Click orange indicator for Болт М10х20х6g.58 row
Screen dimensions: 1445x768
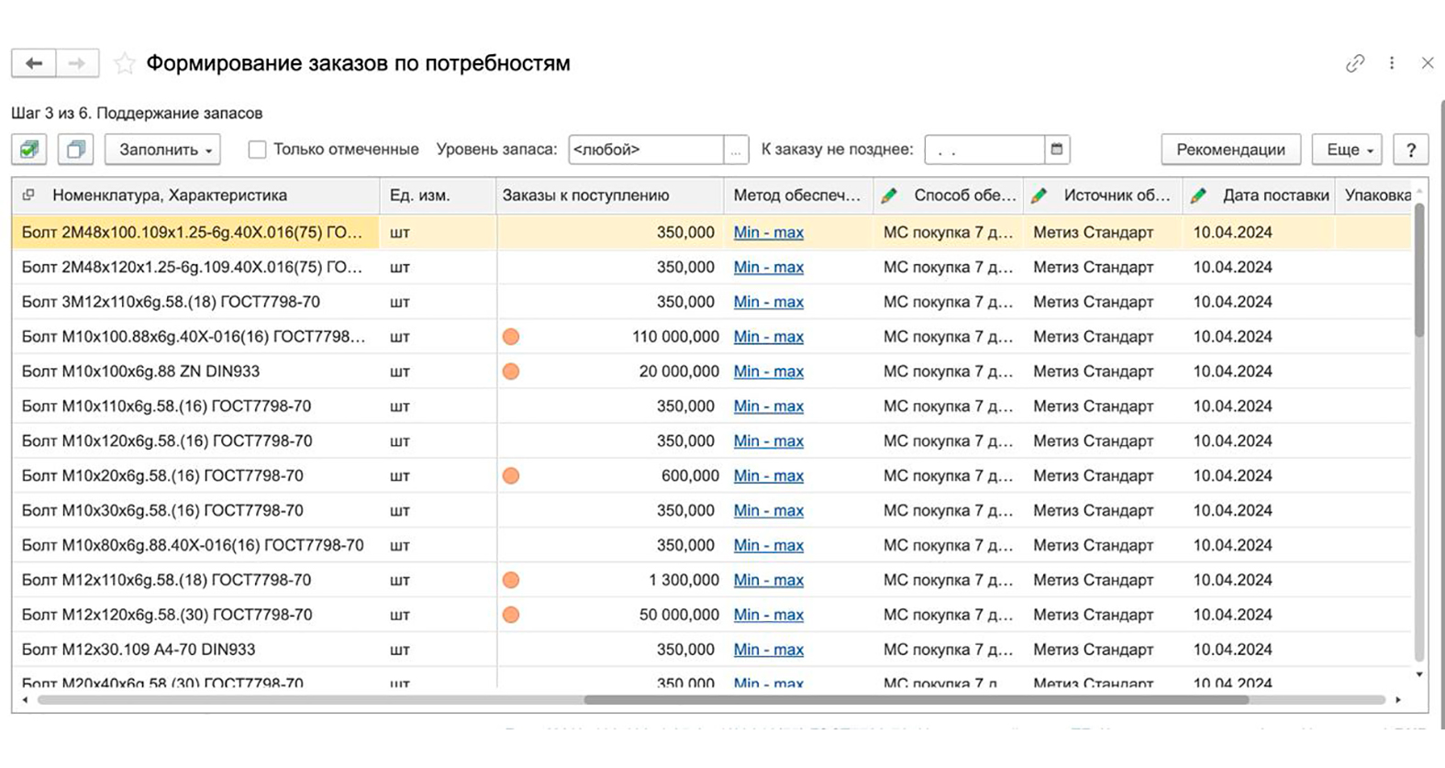point(511,476)
